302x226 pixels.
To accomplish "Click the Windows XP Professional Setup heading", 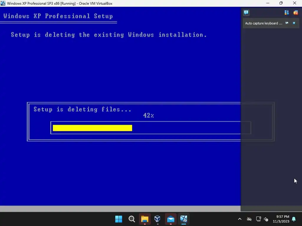I will pyautogui.click(x=58, y=16).
